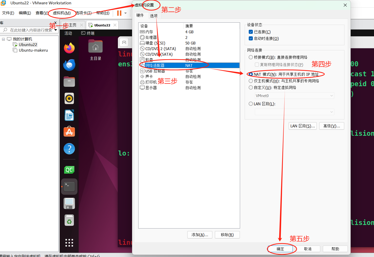Screen dimensions: 374x257
Task: Select Ubuntu-makeru in the library tree
Action: point(33,50)
